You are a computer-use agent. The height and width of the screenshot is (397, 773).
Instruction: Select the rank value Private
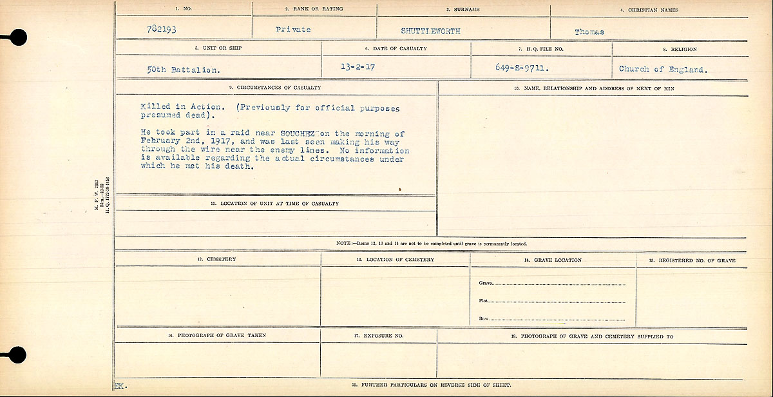coord(294,30)
